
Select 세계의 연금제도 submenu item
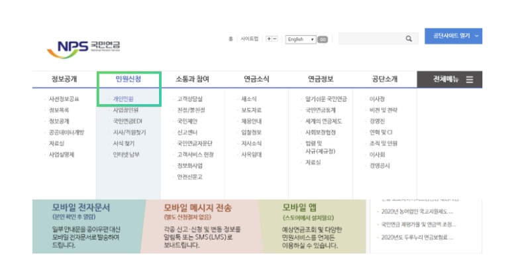[323, 121]
